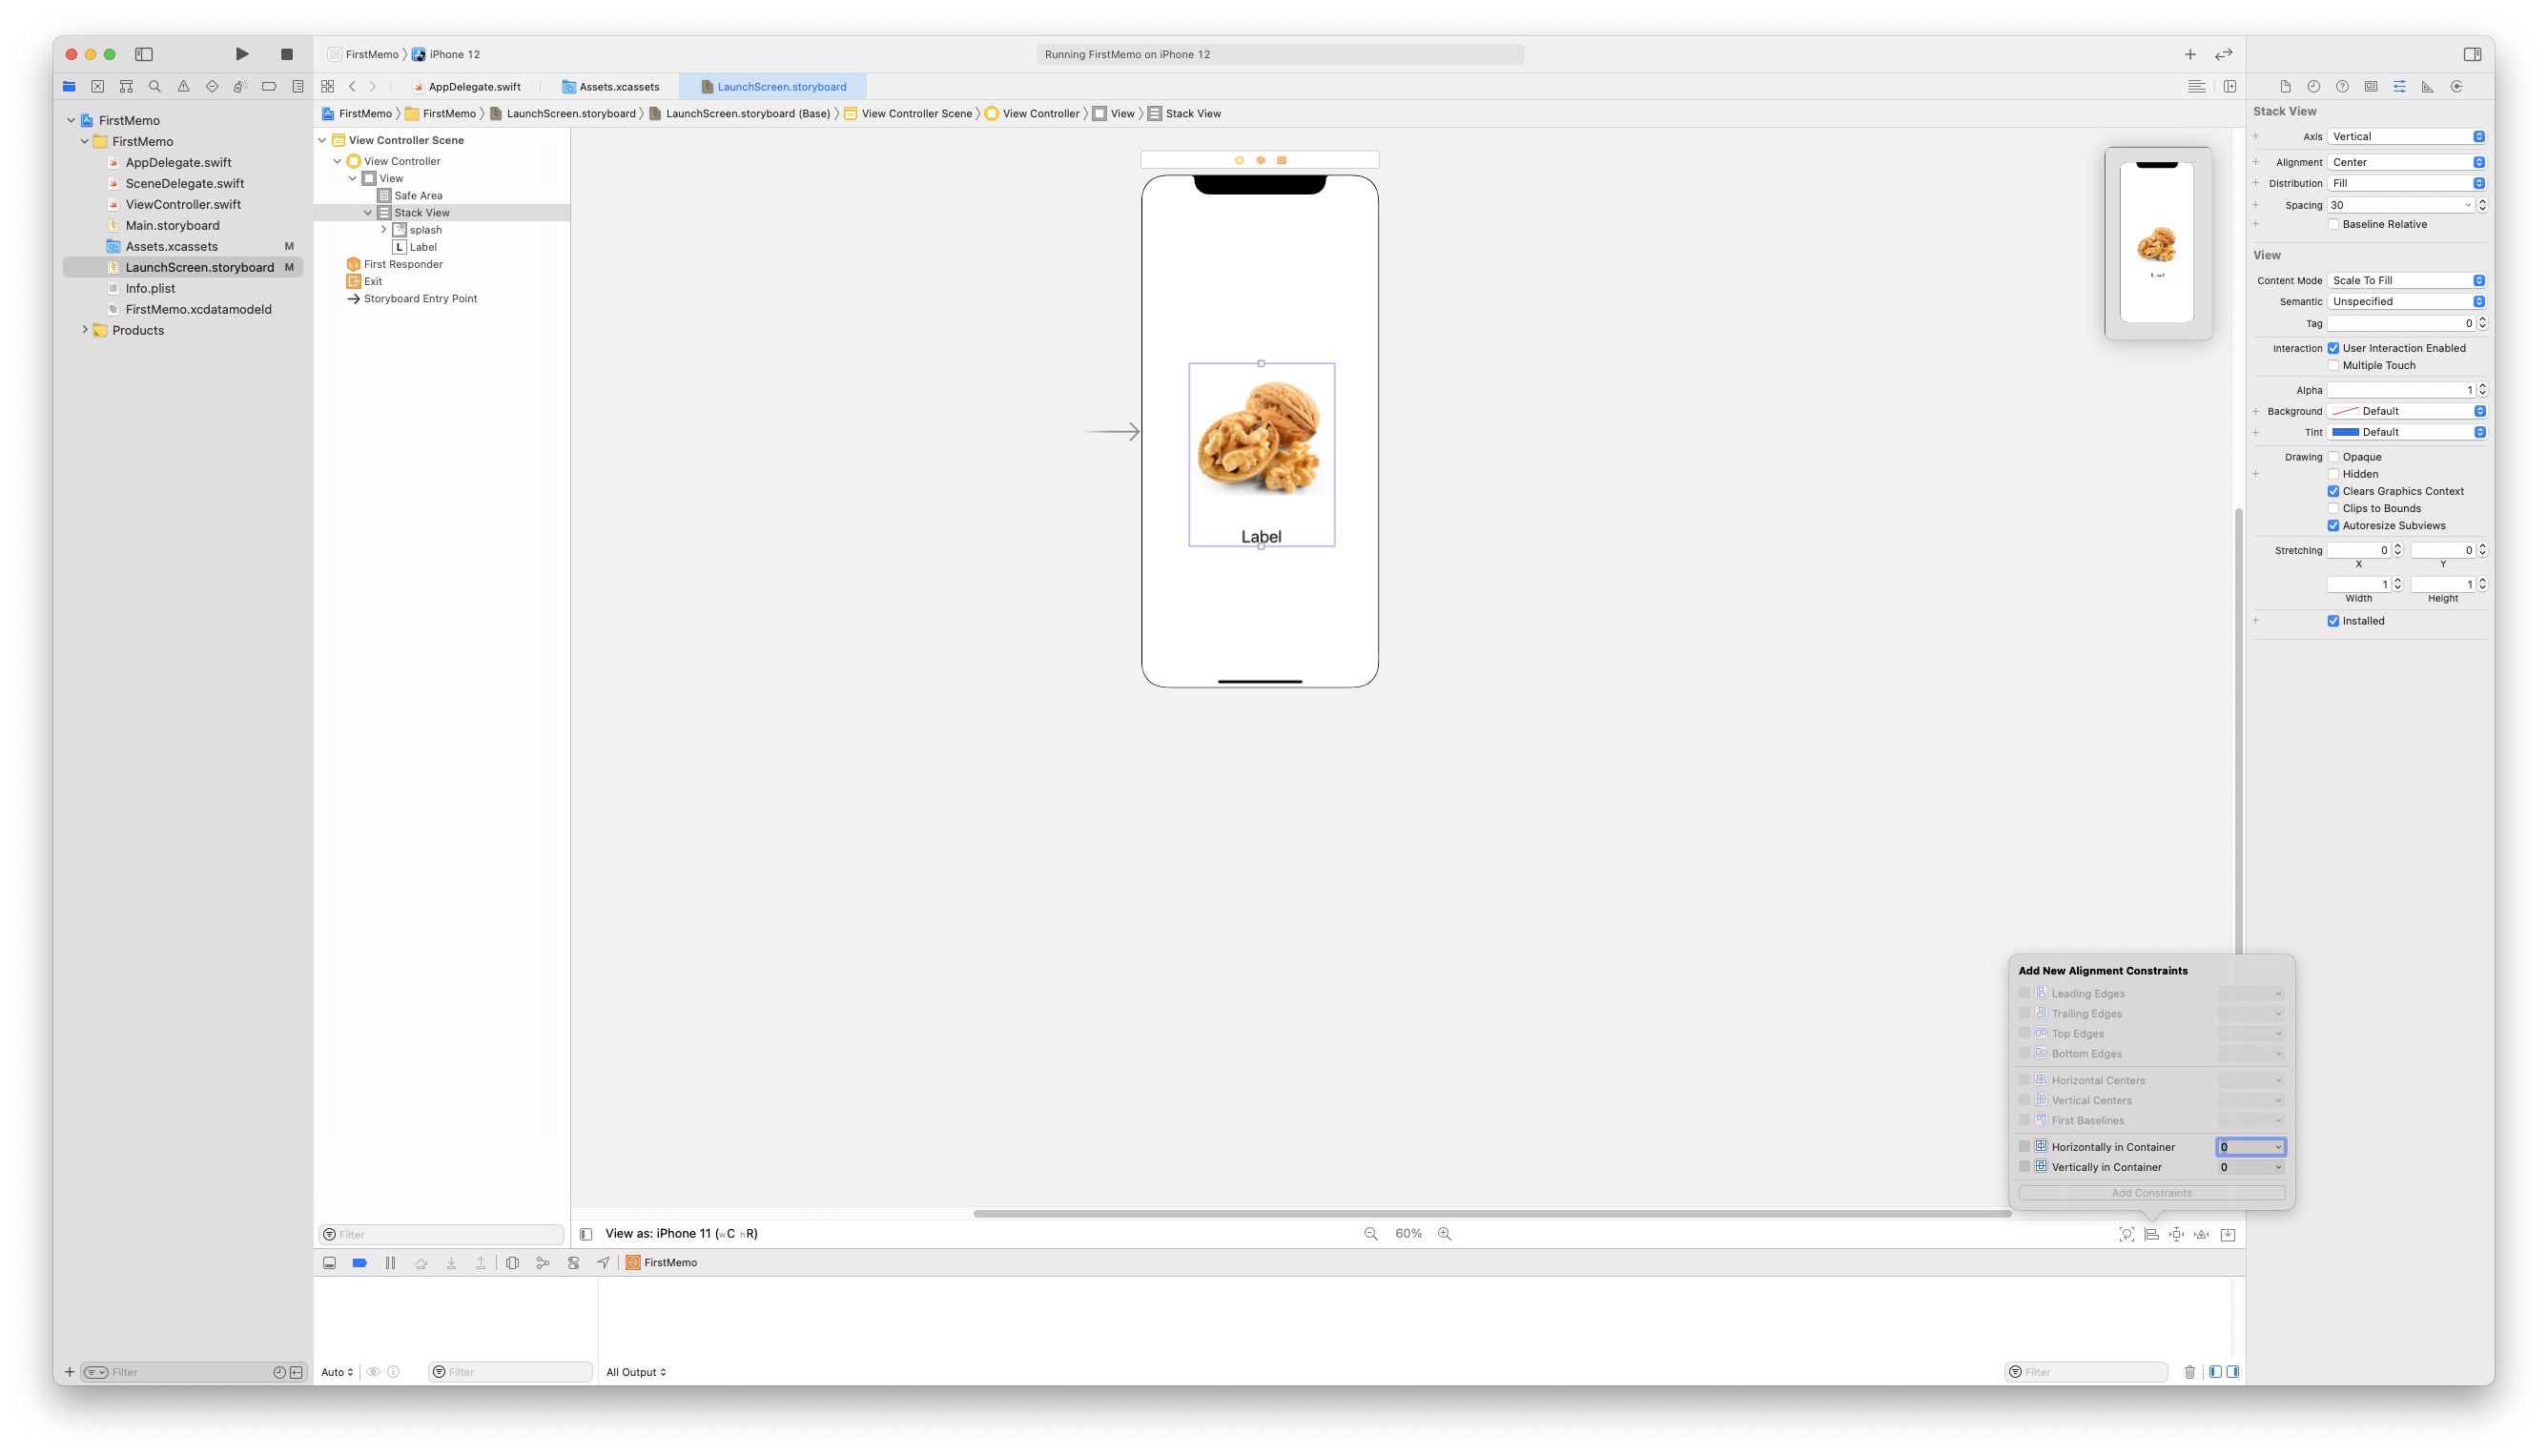This screenshot has width=2548, height=1456.
Task: Open the Alignment Center dropdown
Action: coord(2405,162)
